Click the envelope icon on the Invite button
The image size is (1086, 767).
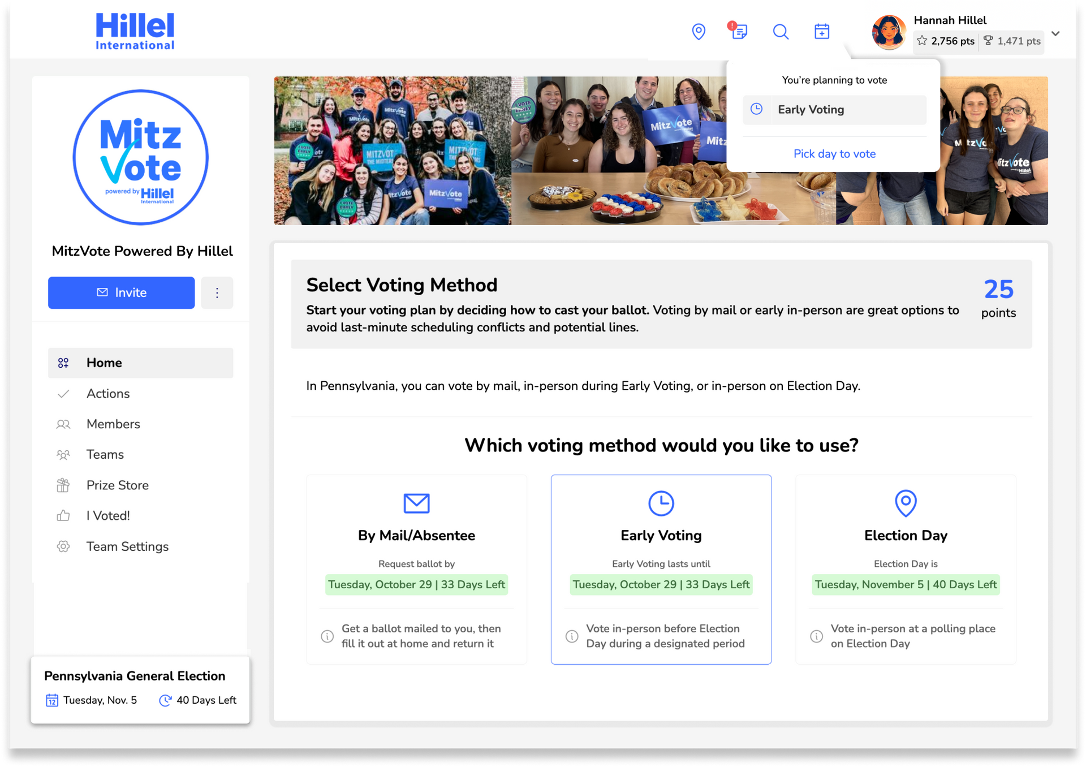tap(102, 292)
